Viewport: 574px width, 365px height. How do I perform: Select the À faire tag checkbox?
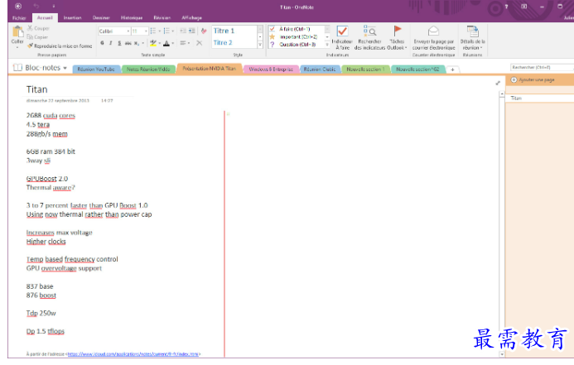(272, 29)
